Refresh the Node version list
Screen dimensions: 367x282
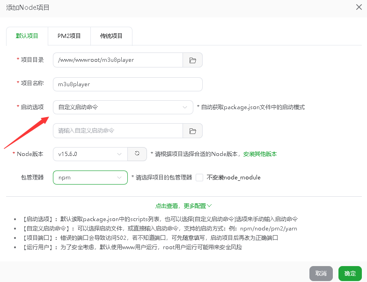pos(137,154)
